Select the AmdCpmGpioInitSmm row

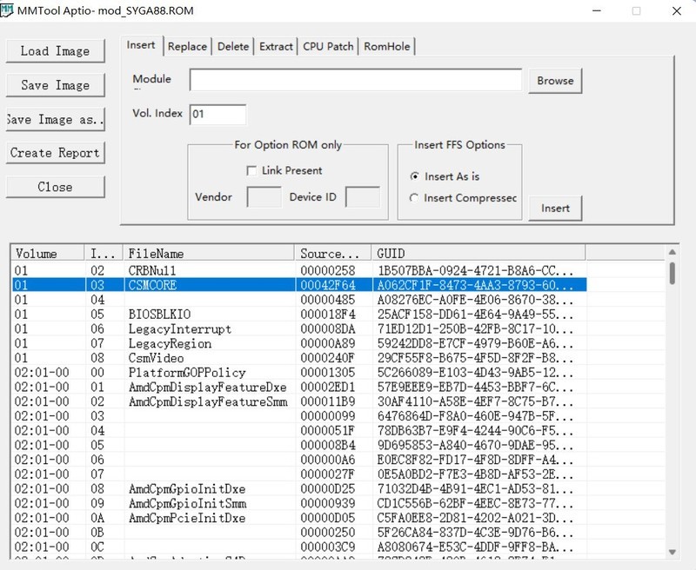299,503
